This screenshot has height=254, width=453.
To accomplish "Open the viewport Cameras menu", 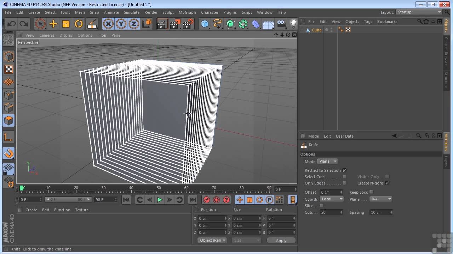I will pos(47,35).
